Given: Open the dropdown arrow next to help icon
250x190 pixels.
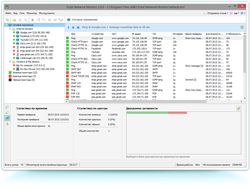Looking at the screenshot, I should pyautogui.click(x=245, y=13).
